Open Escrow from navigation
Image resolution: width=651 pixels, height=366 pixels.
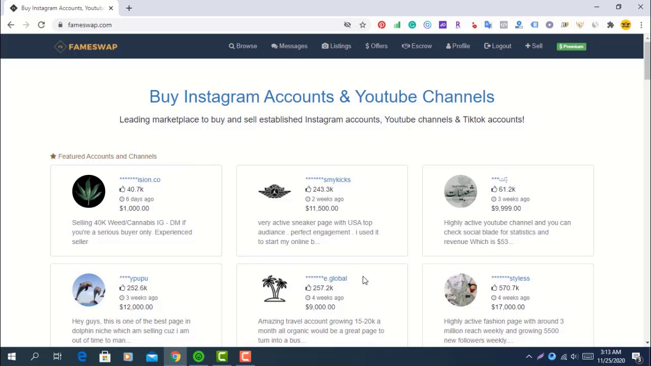point(417,46)
